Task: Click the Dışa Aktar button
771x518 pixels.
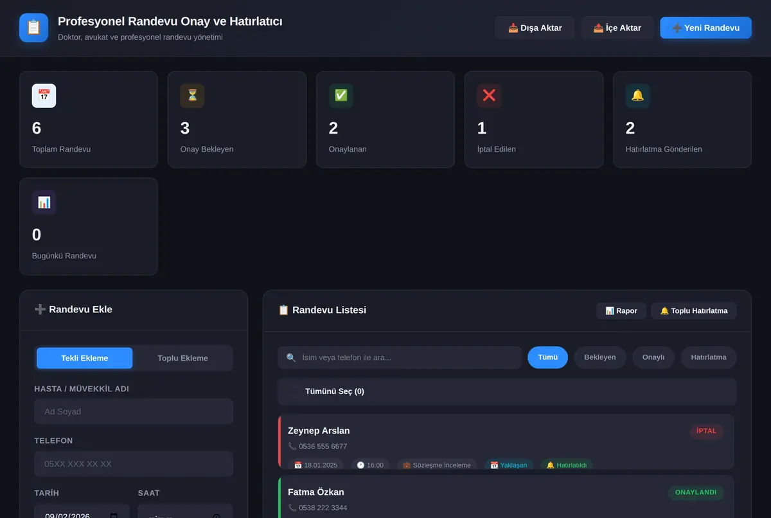Action: tap(535, 28)
